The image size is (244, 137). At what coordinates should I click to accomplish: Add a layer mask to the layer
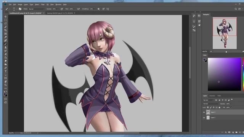[229, 132]
